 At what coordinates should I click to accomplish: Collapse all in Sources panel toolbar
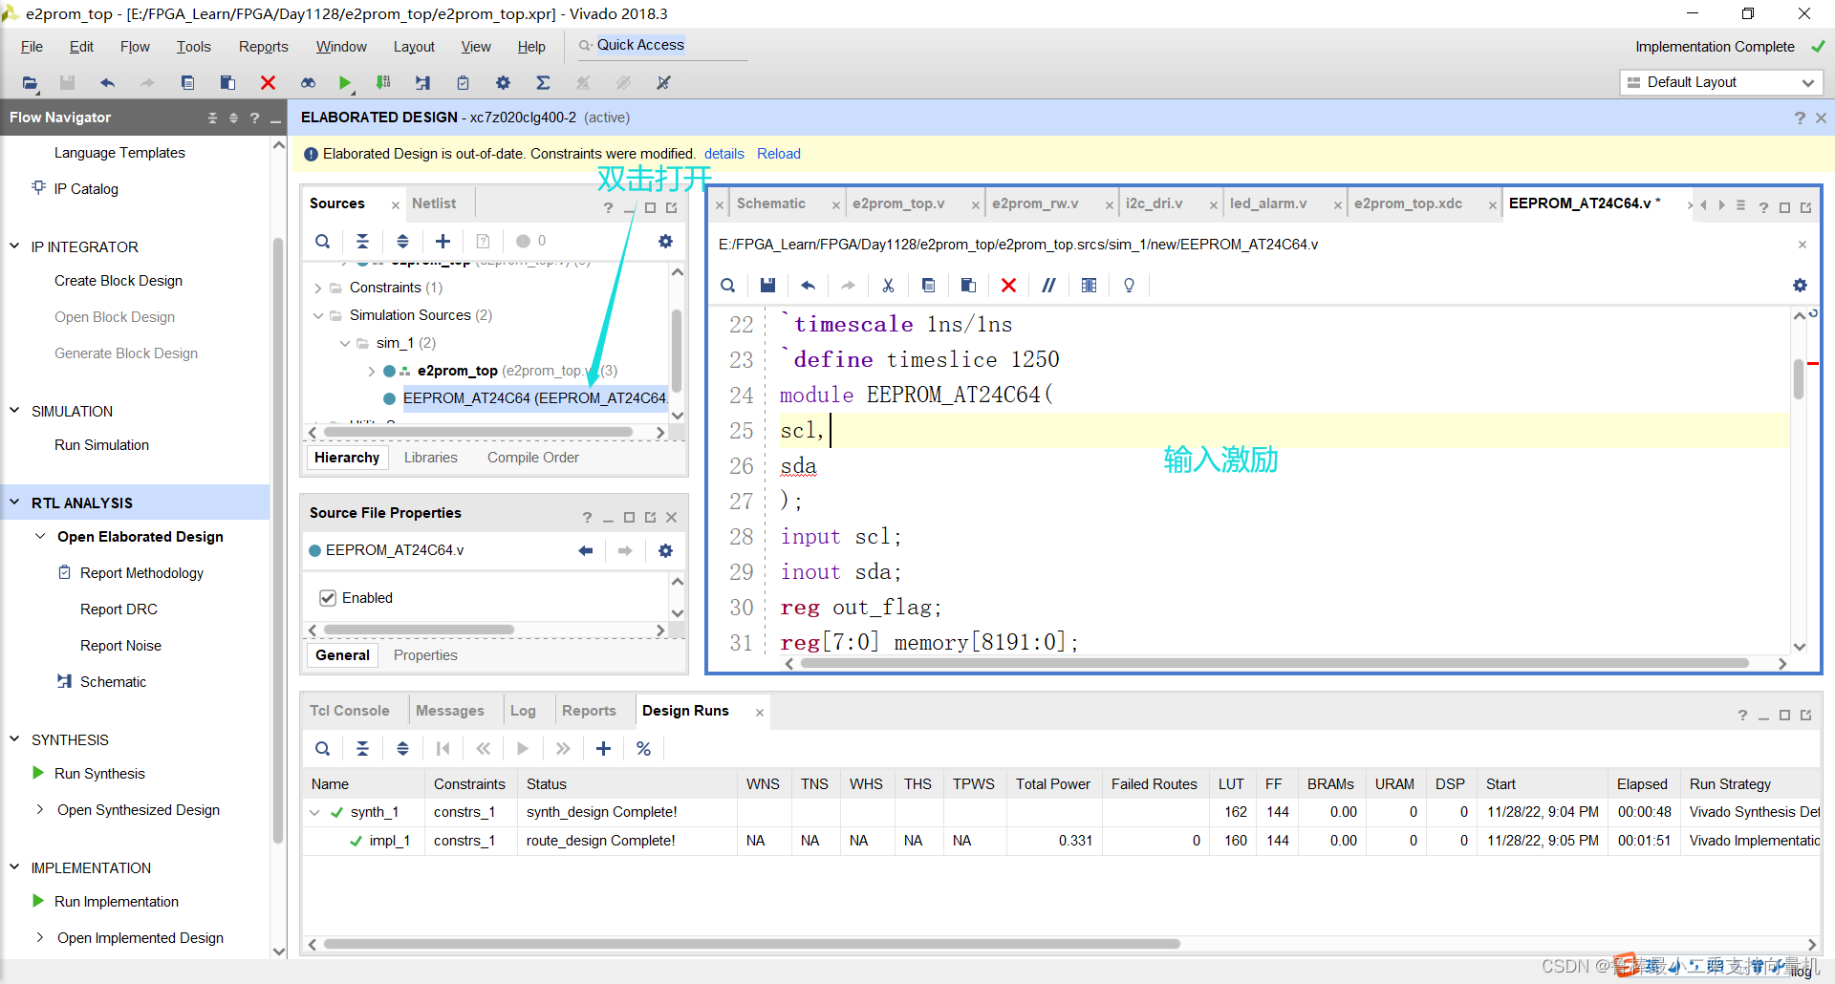(x=362, y=242)
